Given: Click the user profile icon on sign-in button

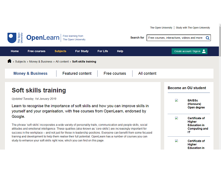Looking at the screenshot, I should (204, 51).
